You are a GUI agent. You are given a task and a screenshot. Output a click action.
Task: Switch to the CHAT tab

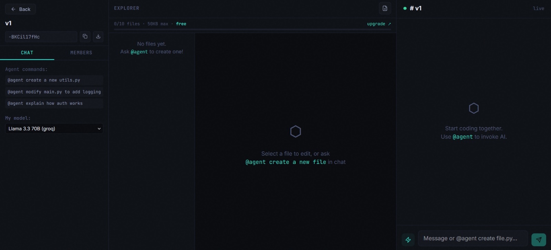point(27,53)
